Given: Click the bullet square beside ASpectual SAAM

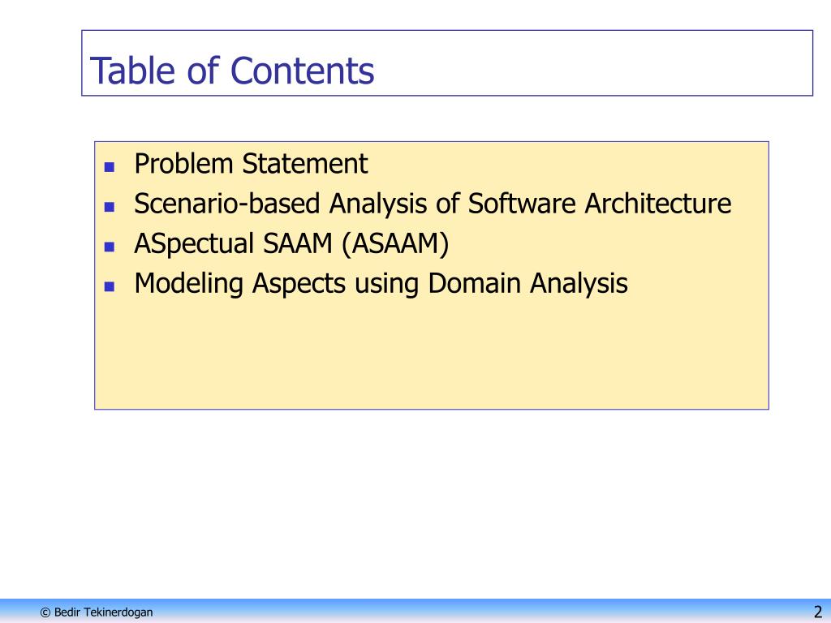Looking at the screenshot, I should 110,247.
